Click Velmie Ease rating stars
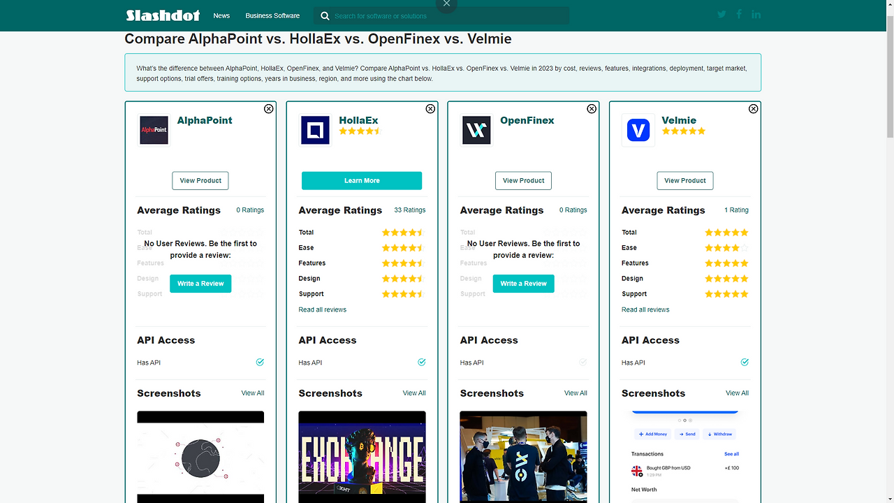This screenshot has width=894, height=503. (x=726, y=248)
